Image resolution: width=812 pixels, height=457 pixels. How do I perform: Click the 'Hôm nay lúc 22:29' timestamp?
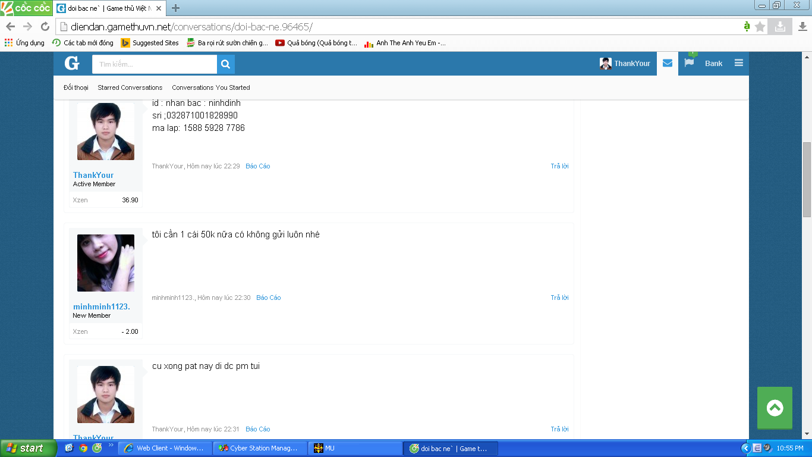click(x=213, y=166)
